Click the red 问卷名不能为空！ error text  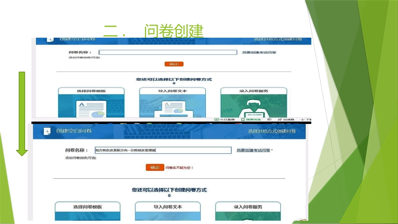click(x=179, y=167)
